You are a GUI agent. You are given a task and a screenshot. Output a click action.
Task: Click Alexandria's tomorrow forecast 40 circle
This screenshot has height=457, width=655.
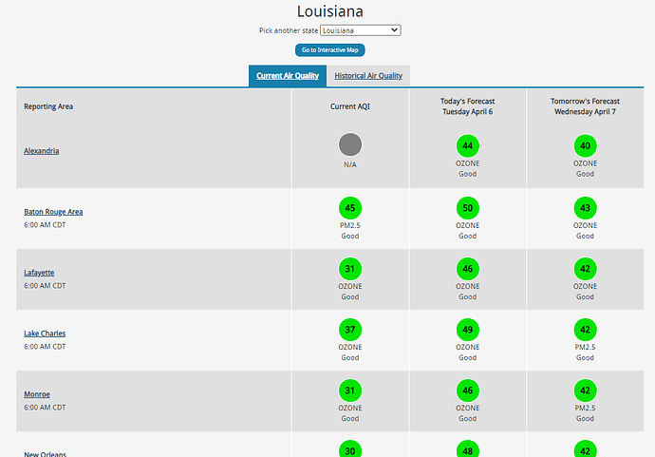click(585, 146)
